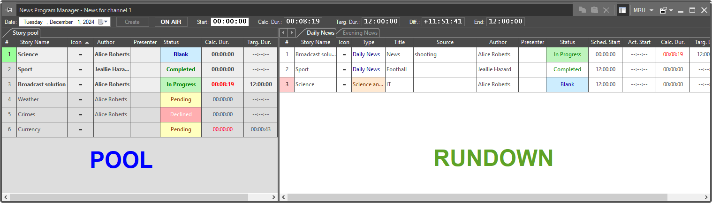
Task: Open the calendar picker in the Date field
Action: 101,22
